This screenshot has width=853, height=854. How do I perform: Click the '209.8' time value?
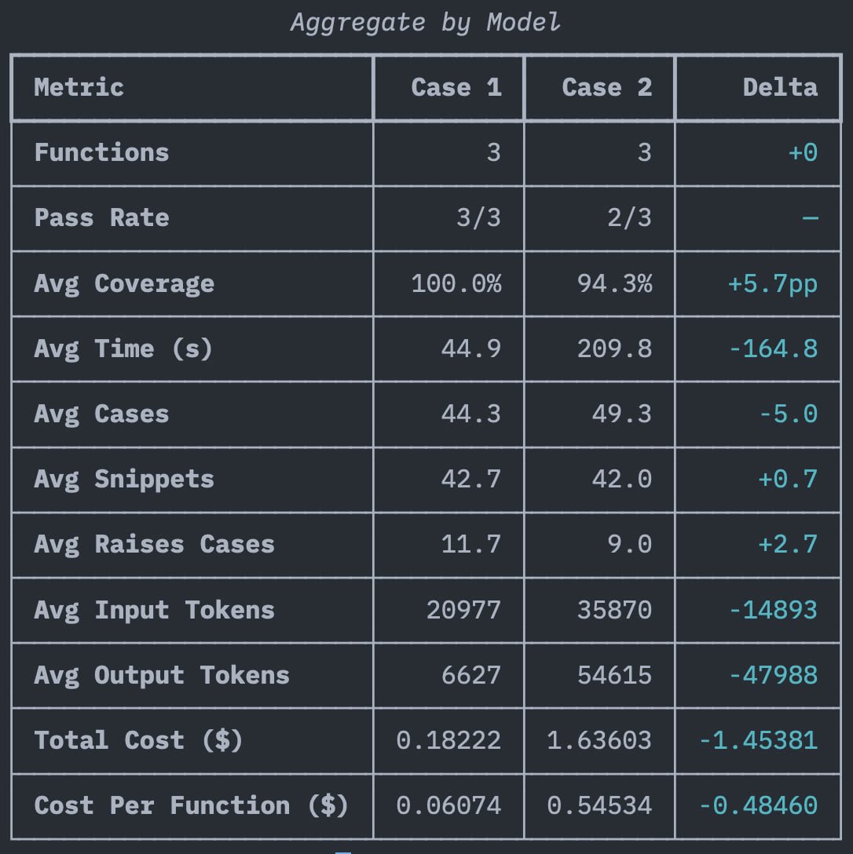(x=615, y=349)
